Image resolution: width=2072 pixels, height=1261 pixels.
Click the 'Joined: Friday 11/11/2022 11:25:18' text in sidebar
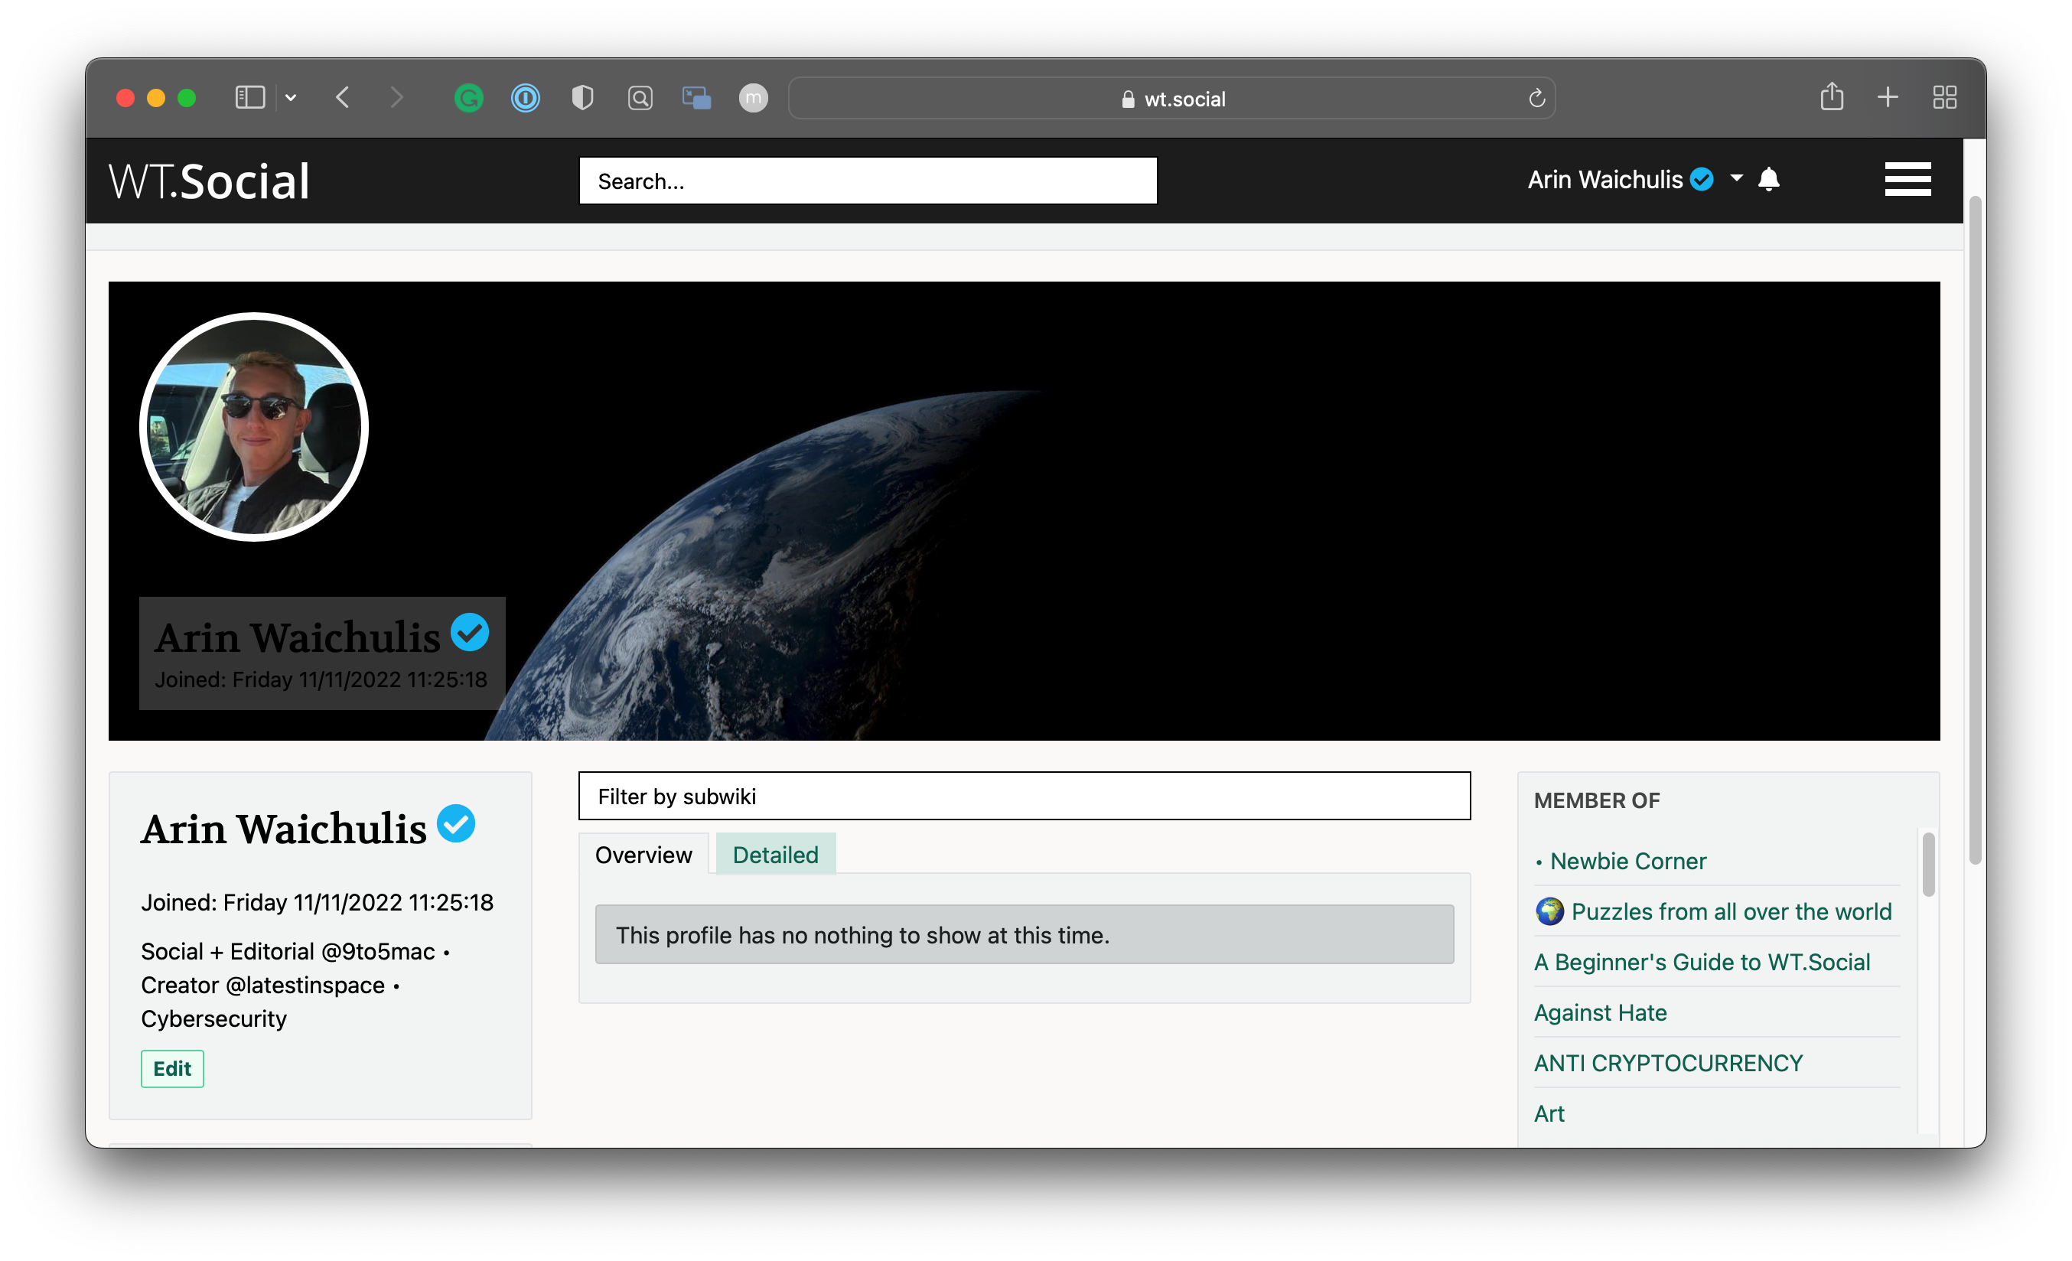[x=317, y=902]
